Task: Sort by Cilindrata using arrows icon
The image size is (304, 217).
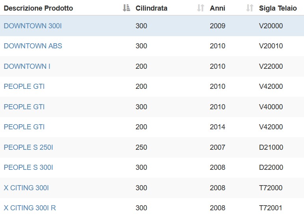Action: [200, 8]
